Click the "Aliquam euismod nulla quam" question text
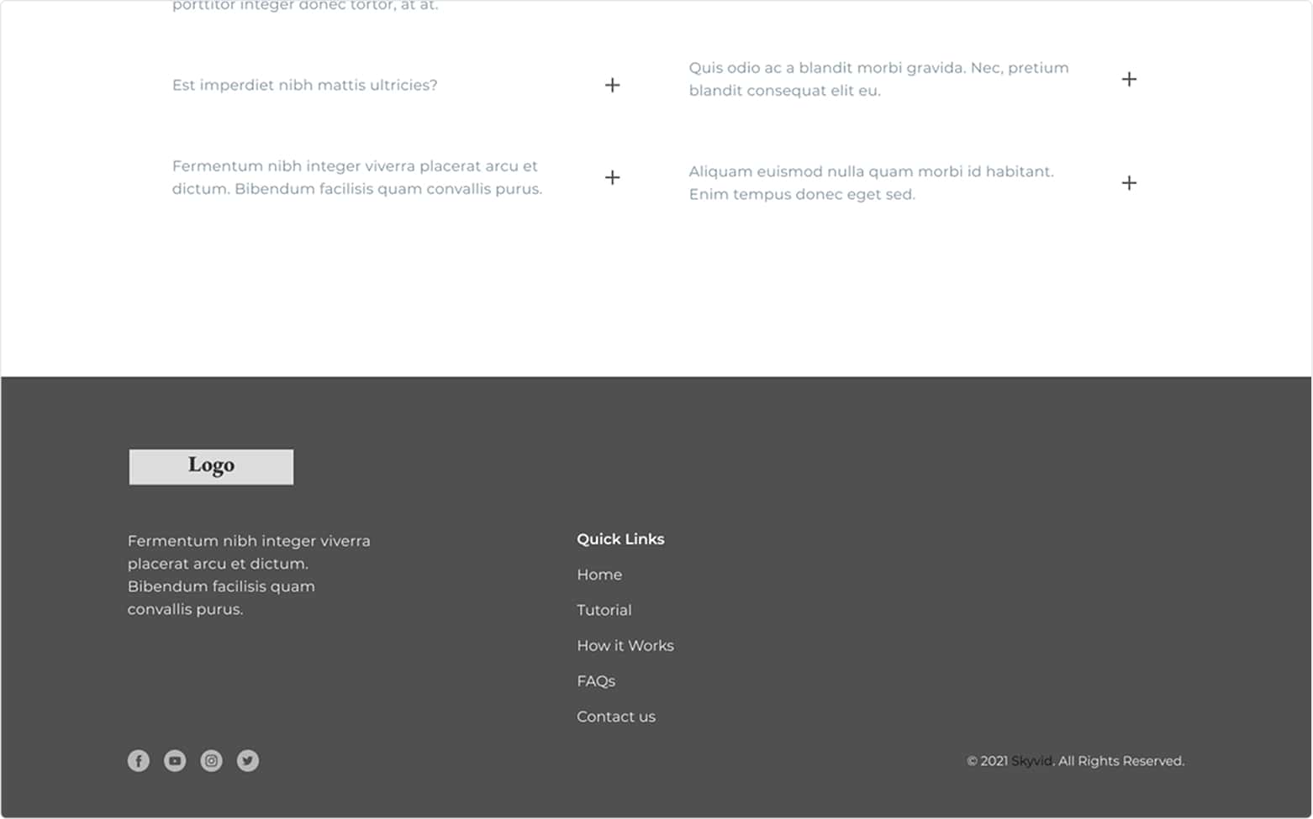 pyautogui.click(x=871, y=183)
